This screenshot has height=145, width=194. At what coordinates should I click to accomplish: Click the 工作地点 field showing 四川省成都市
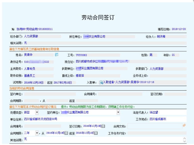point(168,119)
